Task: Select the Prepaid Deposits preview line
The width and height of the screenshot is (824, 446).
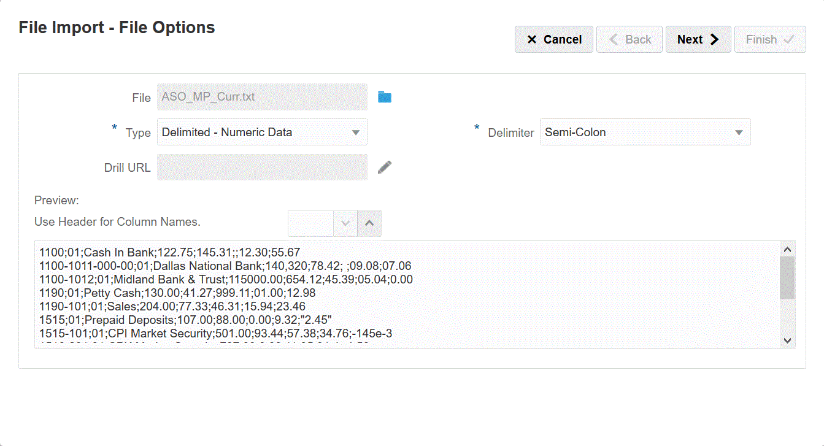Action: [x=185, y=320]
